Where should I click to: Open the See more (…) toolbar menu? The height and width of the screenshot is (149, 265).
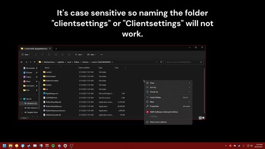coord(101,55)
